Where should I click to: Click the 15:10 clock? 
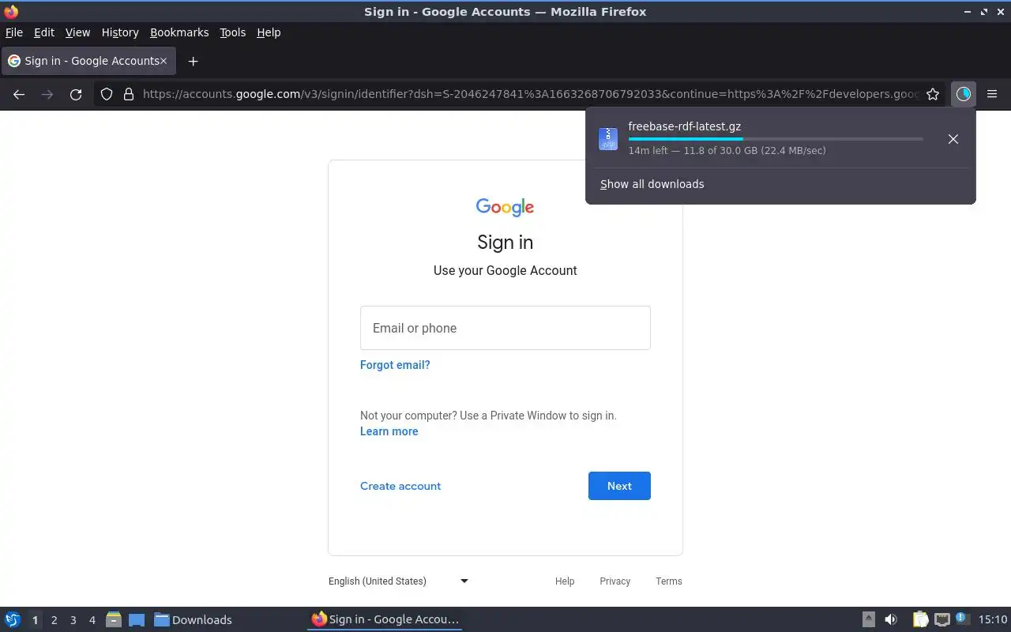pyautogui.click(x=993, y=619)
